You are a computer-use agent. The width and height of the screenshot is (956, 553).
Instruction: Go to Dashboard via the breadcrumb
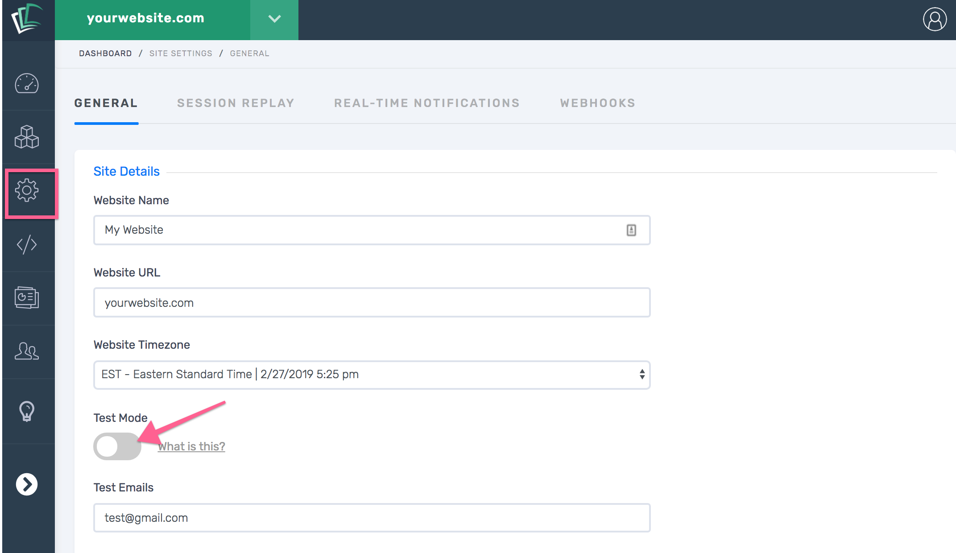pyautogui.click(x=105, y=54)
